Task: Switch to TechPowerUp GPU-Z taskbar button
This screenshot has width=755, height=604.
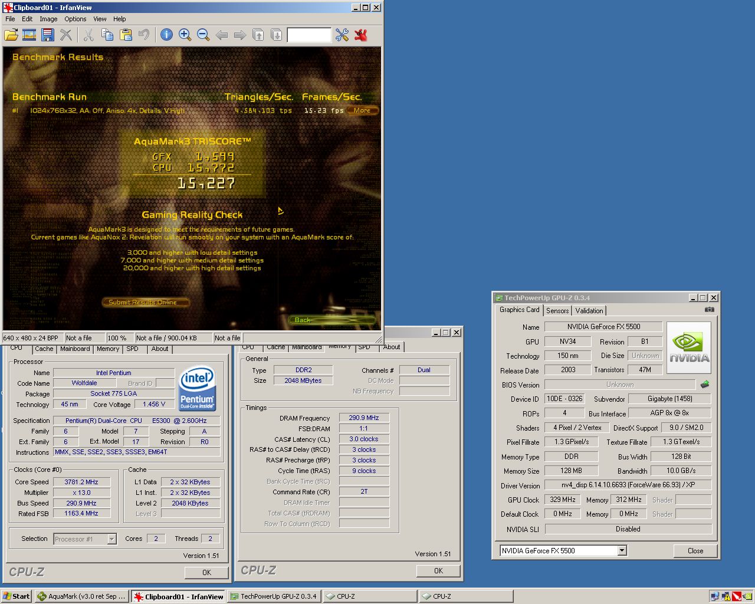Action: [x=274, y=596]
